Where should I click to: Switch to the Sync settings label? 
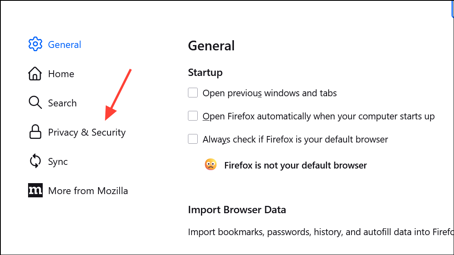coord(58,162)
